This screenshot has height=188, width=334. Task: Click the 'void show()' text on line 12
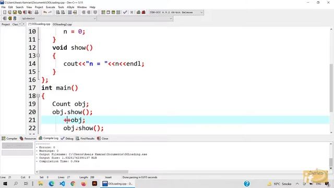[73, 48]
